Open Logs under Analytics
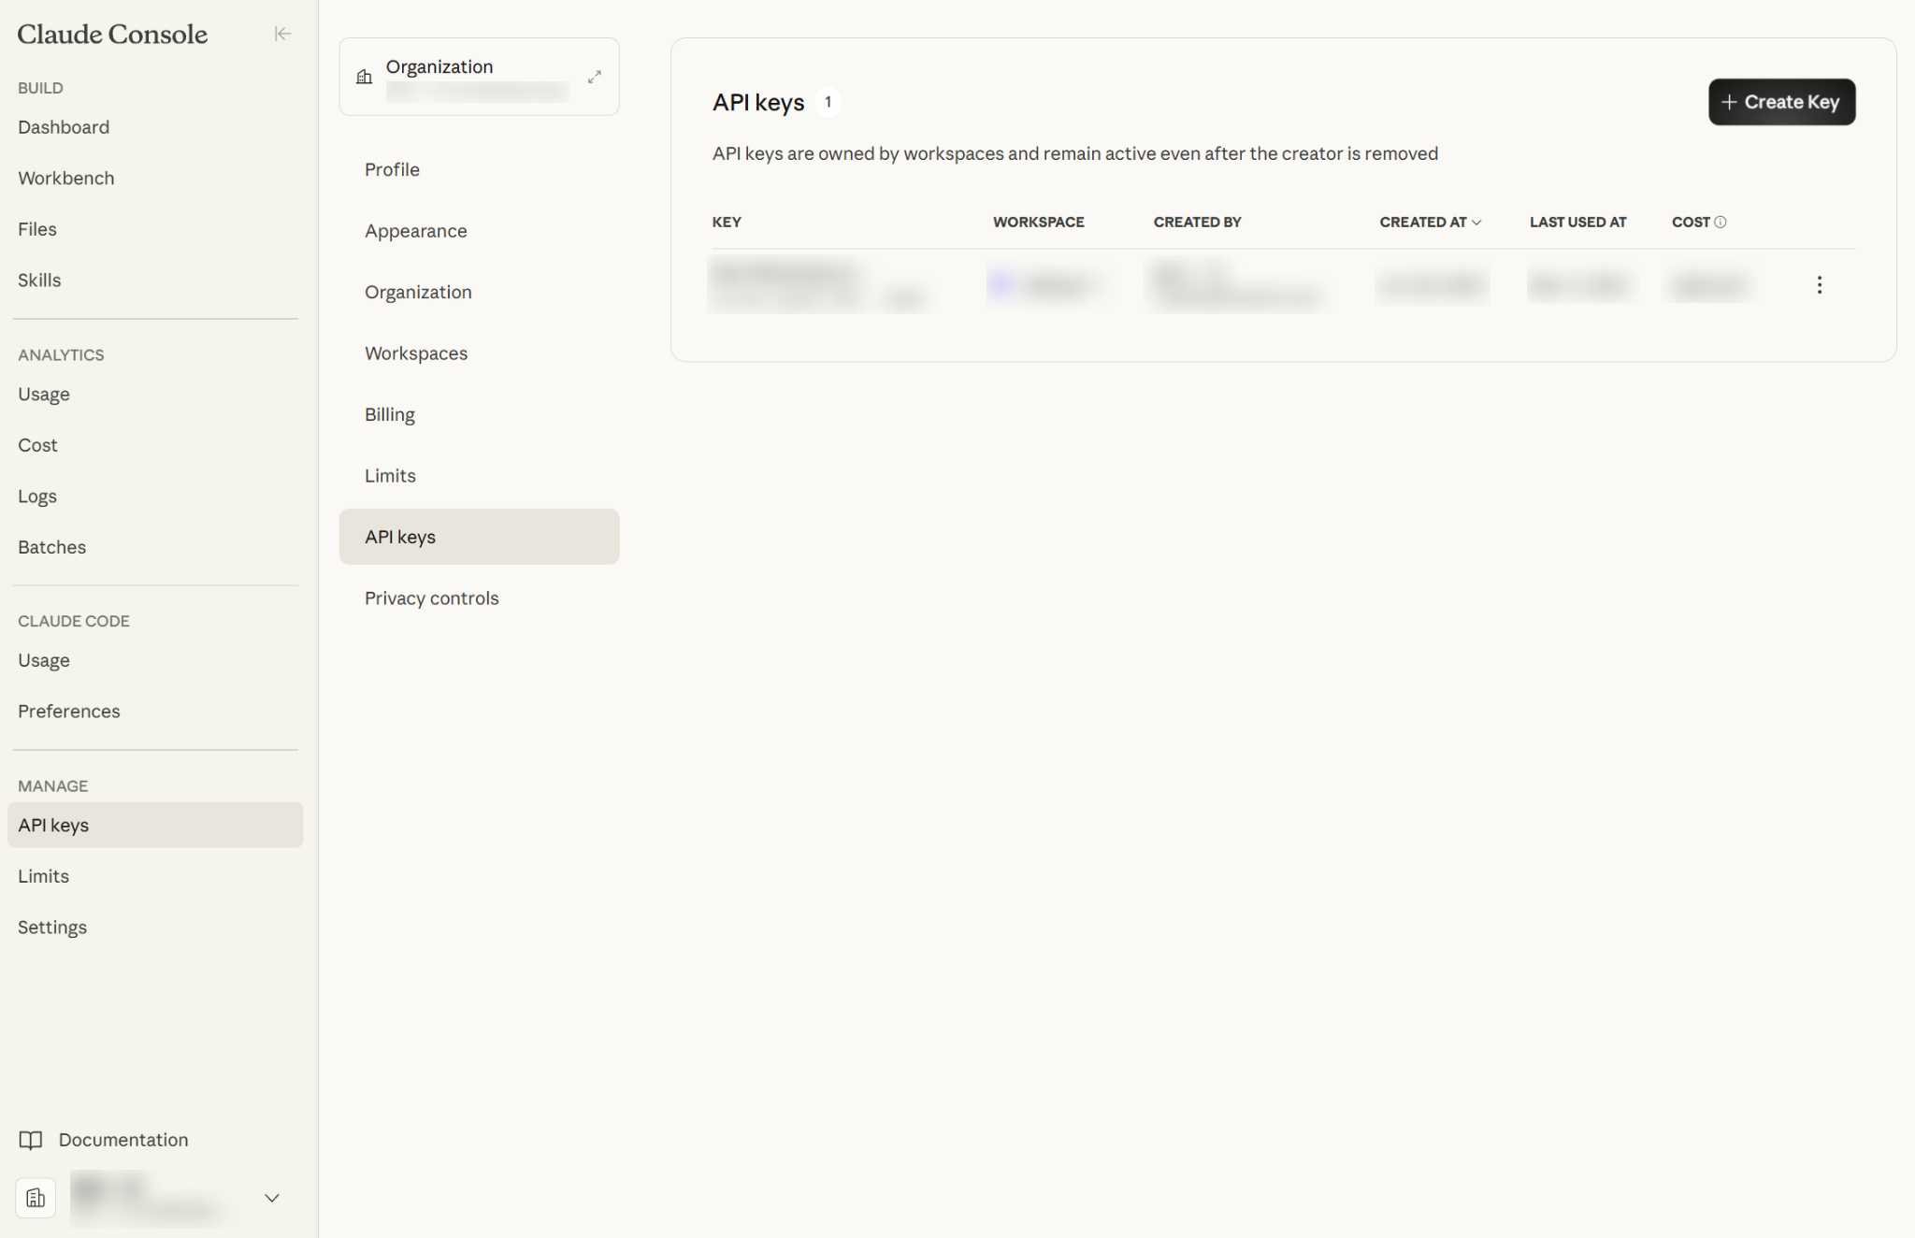The width and height of the screenshot is (1915, 1238). pyautogui.click(x=36, y=496)
